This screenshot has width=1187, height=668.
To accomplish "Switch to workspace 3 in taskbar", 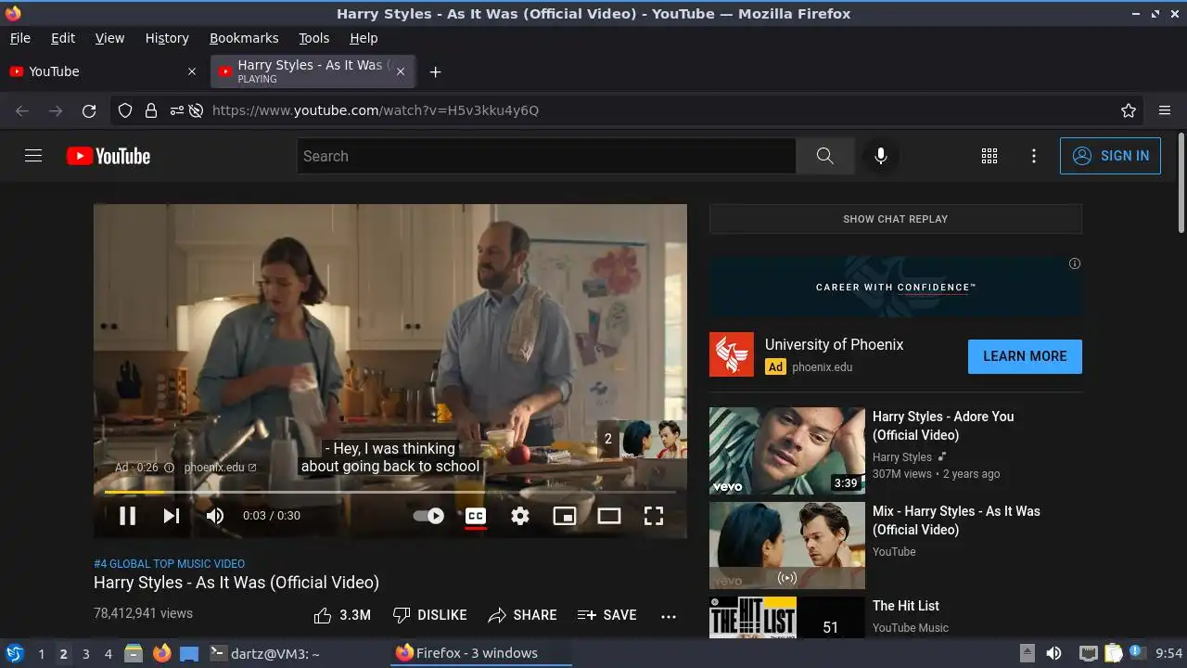I will [85, 653].
